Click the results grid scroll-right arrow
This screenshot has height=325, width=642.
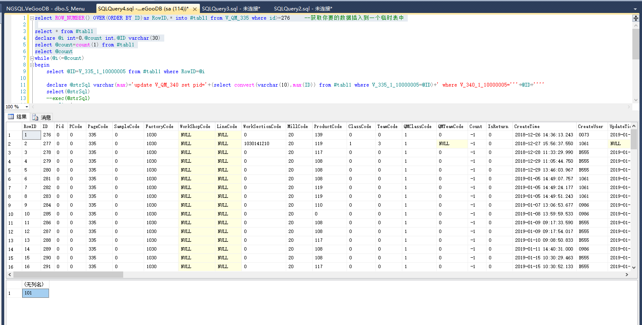point(627,275)
